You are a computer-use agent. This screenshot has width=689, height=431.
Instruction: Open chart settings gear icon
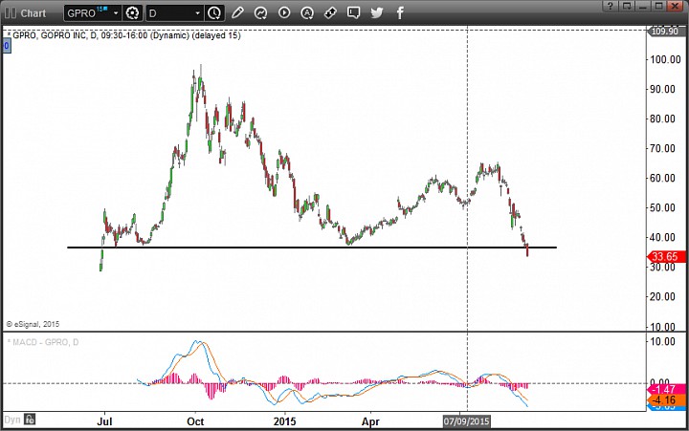pyautogui.click(x=132, y=13)
